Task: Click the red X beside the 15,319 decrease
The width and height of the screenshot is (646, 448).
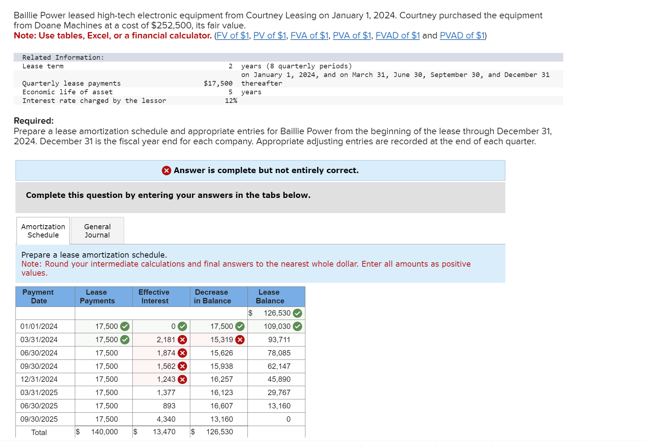Action: pos(240,340)
